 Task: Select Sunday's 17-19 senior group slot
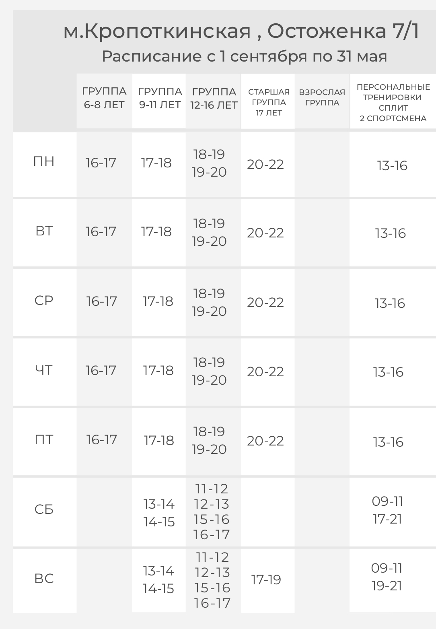click(x=266, y=580)
